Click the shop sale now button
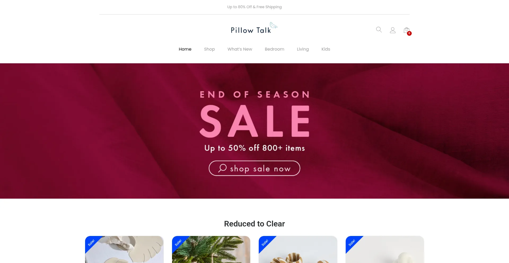 [254, 168]
